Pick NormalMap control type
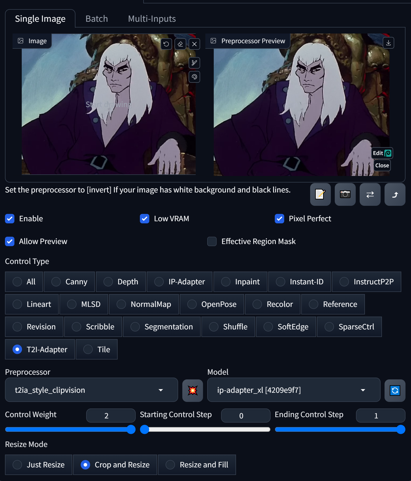This screenshot has width=411, height=481. pyautogui.click(x=144, y=304)
